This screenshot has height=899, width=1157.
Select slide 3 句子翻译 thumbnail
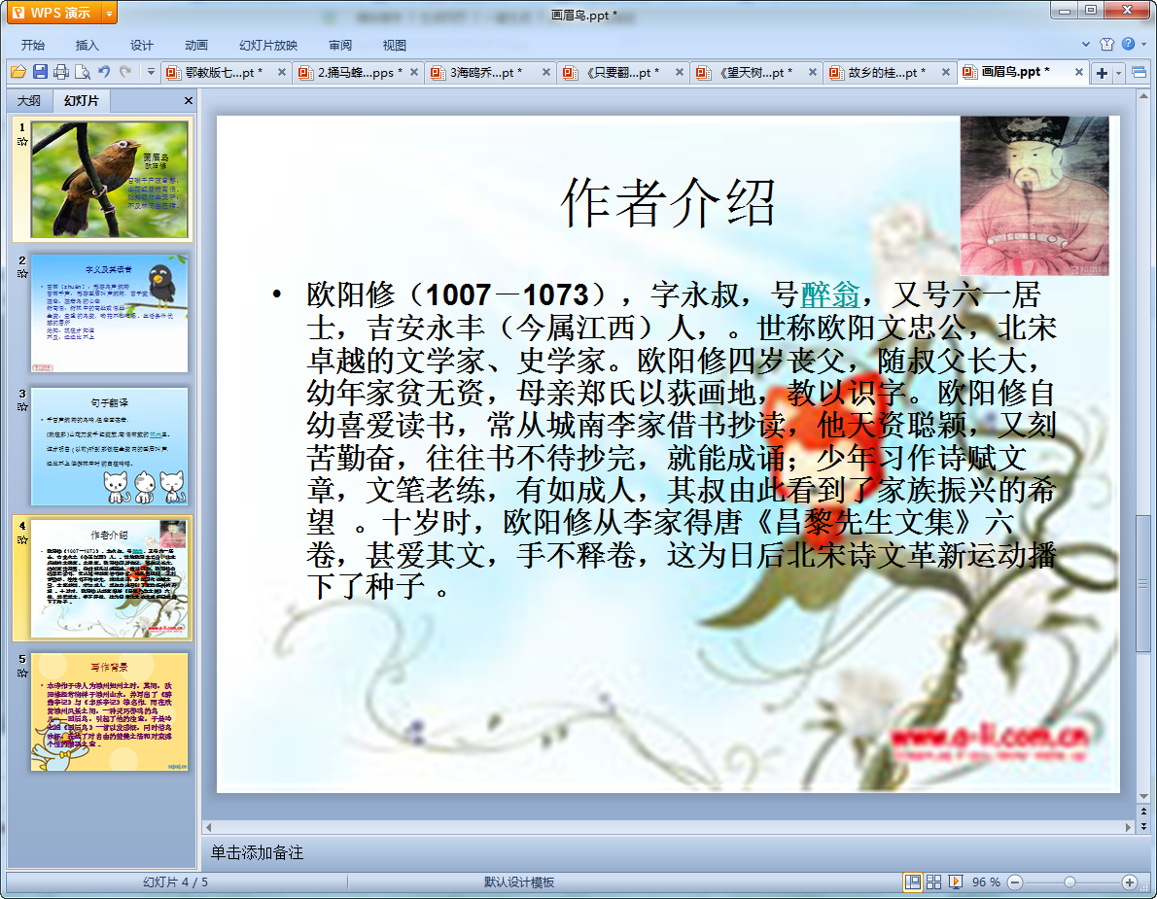[x=109, y=446]
